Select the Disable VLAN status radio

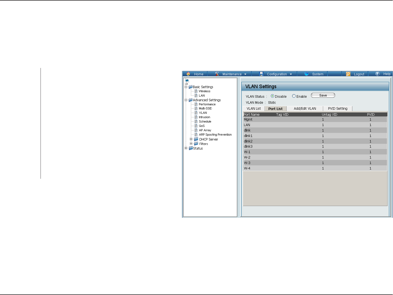272,96
